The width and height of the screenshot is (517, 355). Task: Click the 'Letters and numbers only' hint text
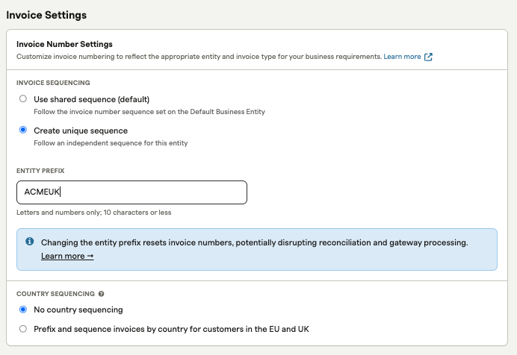coord(94,213)
